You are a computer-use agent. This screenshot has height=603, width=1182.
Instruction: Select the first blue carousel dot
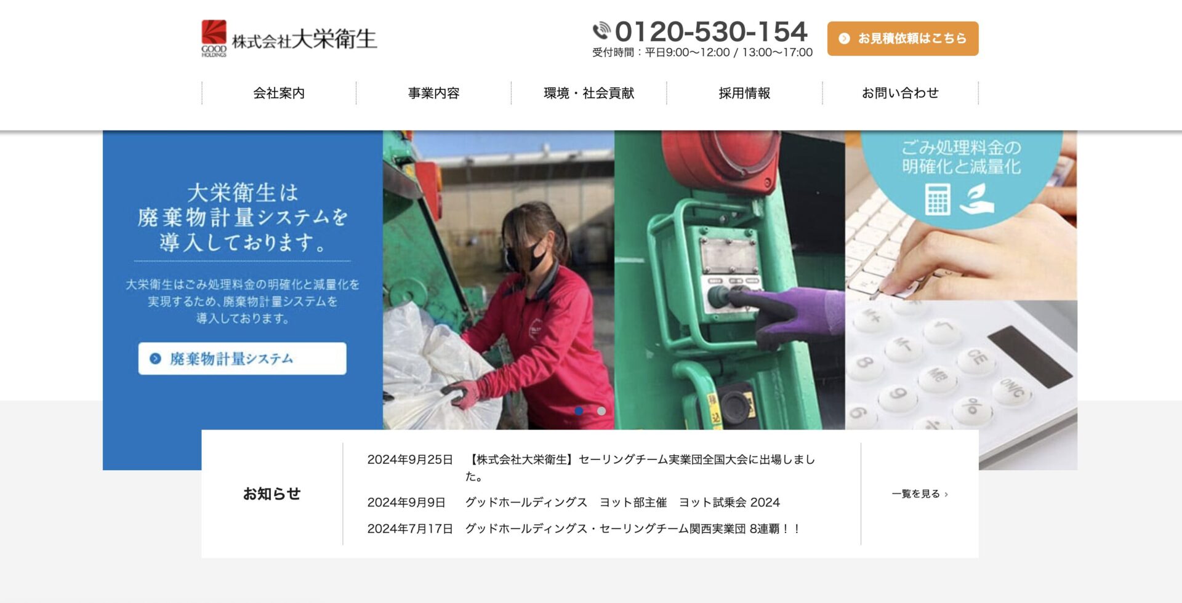579,410
